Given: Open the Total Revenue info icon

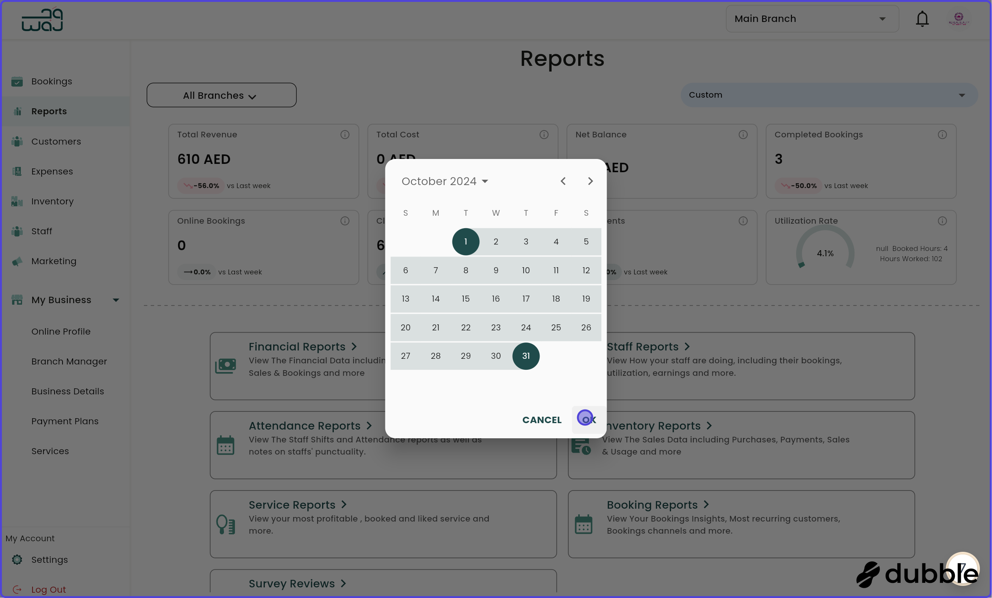Looking at the screenshot, I should pos(345,135).
